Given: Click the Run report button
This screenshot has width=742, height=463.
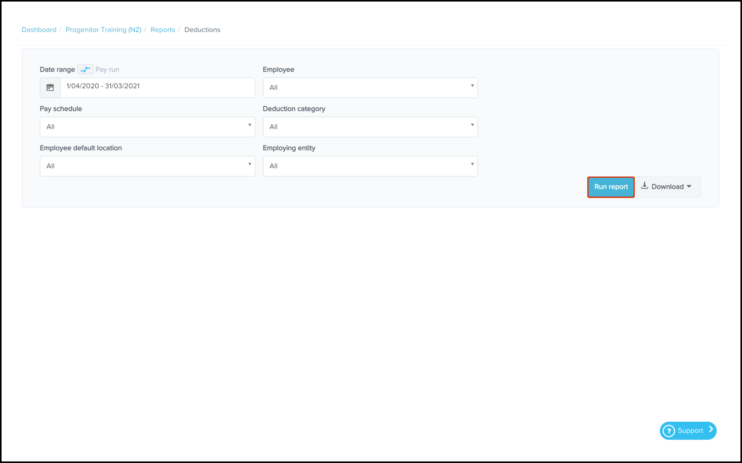Looking at the screenshot, I should 610,187.
